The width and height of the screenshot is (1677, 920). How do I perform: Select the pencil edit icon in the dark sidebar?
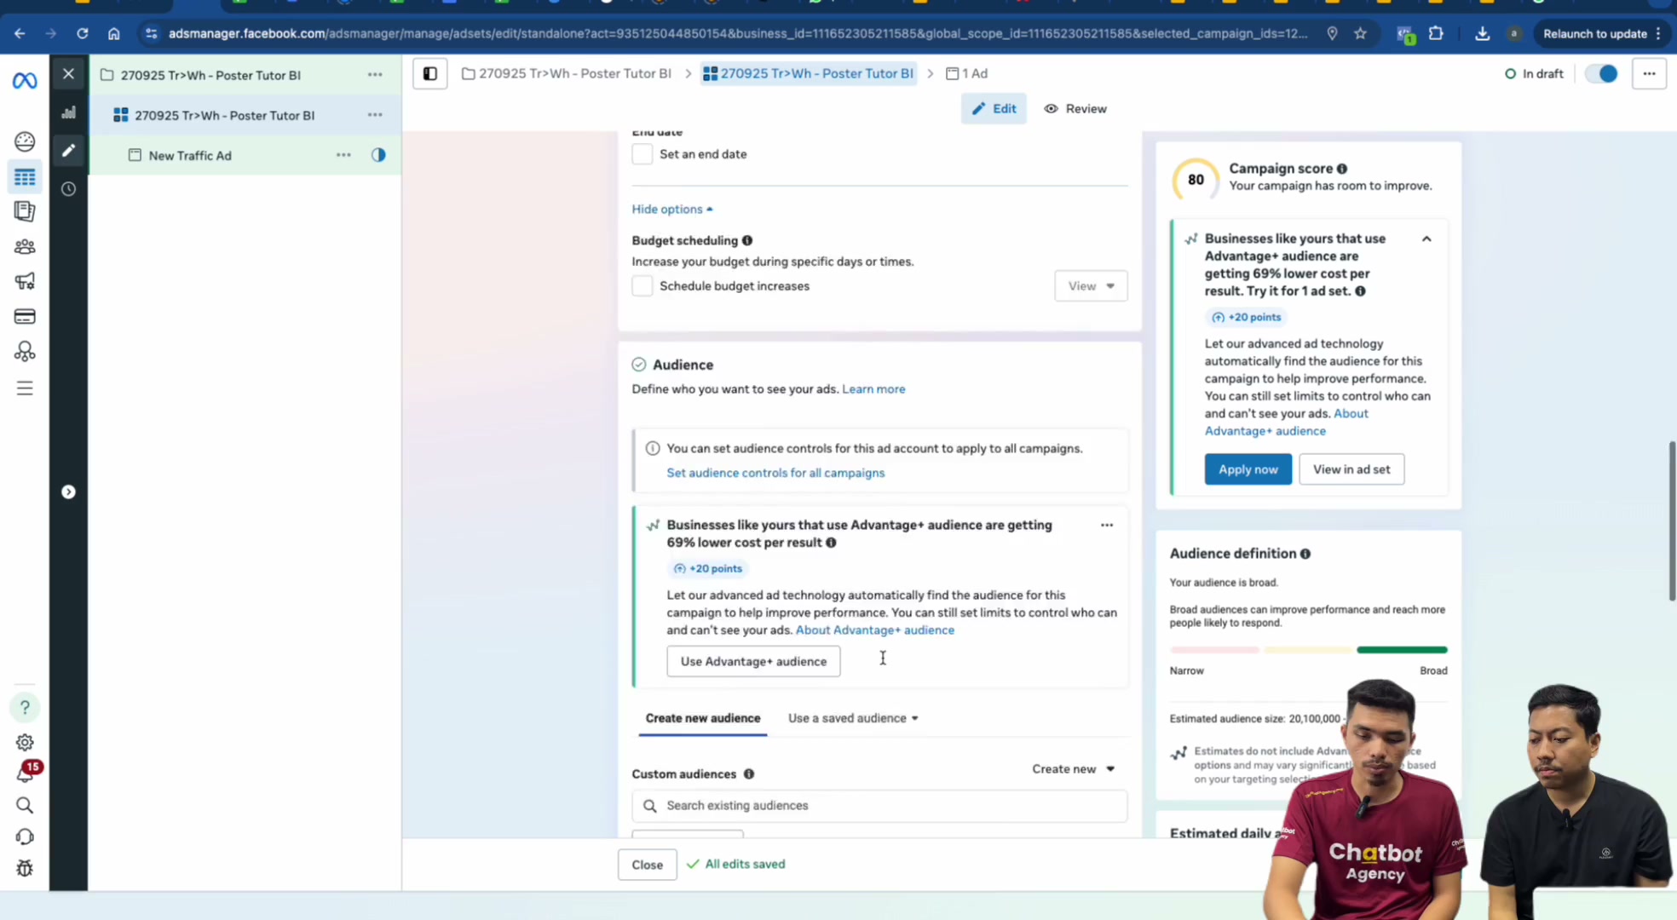point(69,151)
